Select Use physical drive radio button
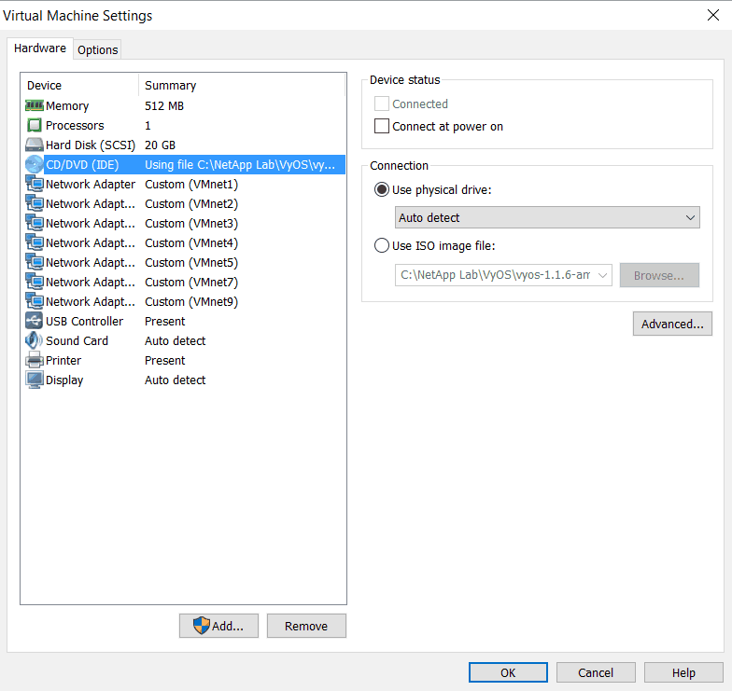Screen dimensions: 732x691 click(382, 190)
